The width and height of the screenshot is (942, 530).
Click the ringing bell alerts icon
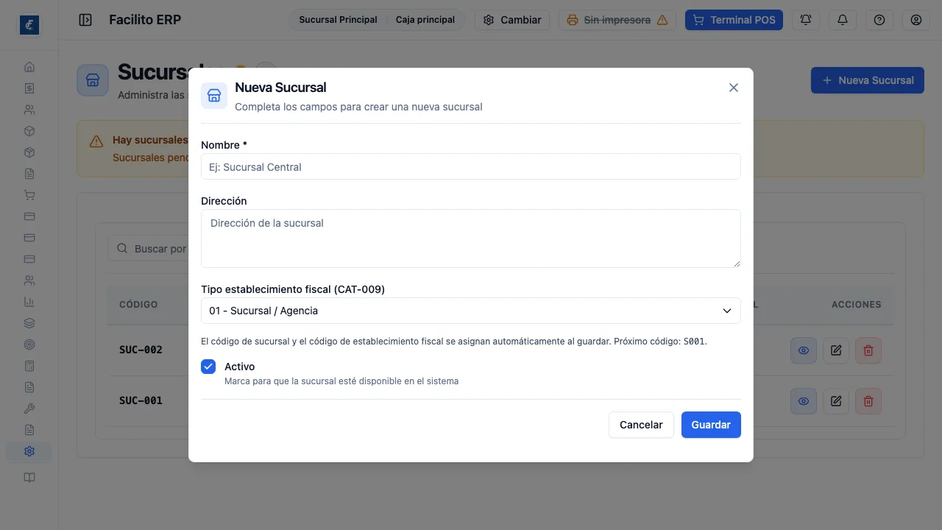tap(806, 20)
